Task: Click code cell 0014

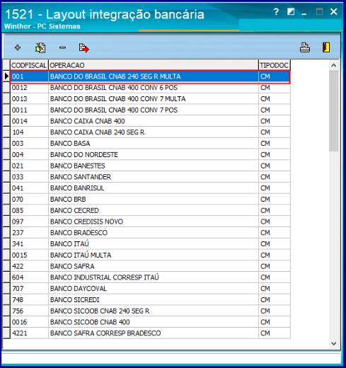Action: click(x=29, y=121)
